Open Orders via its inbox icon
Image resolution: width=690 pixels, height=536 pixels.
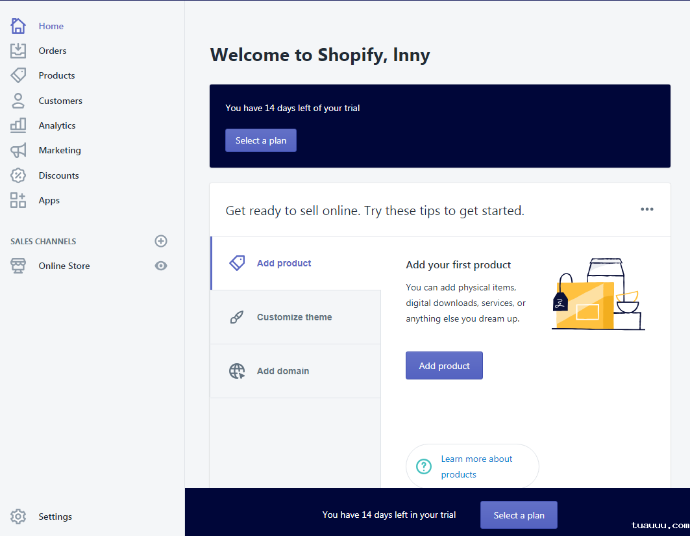(18, 51)
